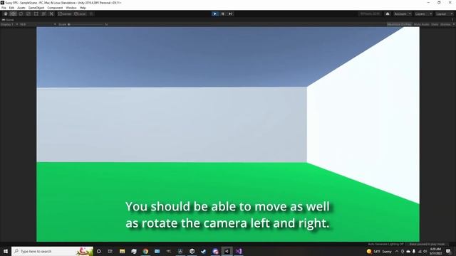This screenshot has width=456, height=256.
Task: Select the Game view tab
Action: coord(8,20)
